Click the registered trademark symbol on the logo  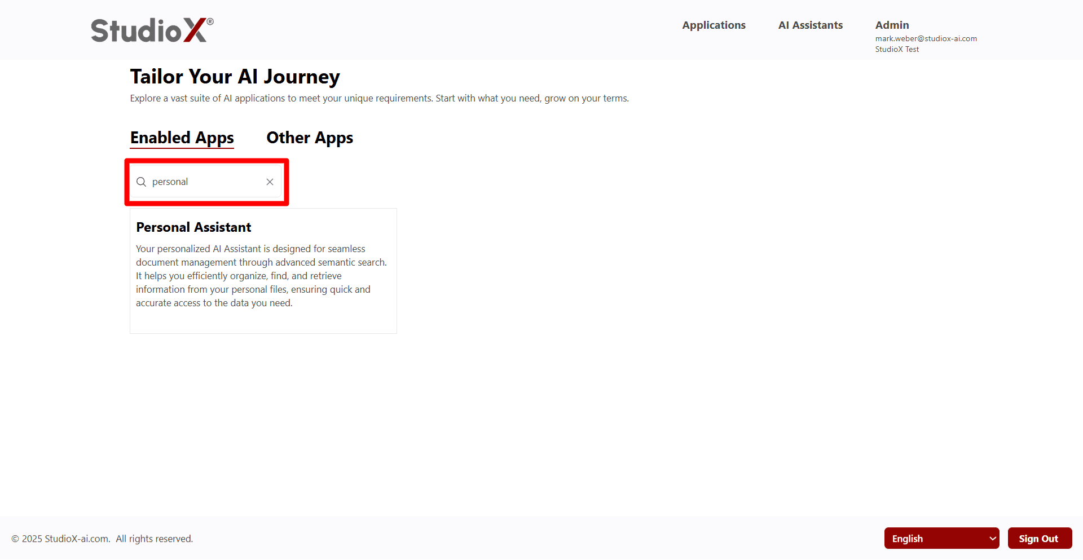pyautogui.click(x=209, y=20)
